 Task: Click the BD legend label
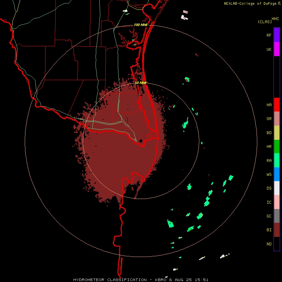pyautogui.click(x=269, y=133)
